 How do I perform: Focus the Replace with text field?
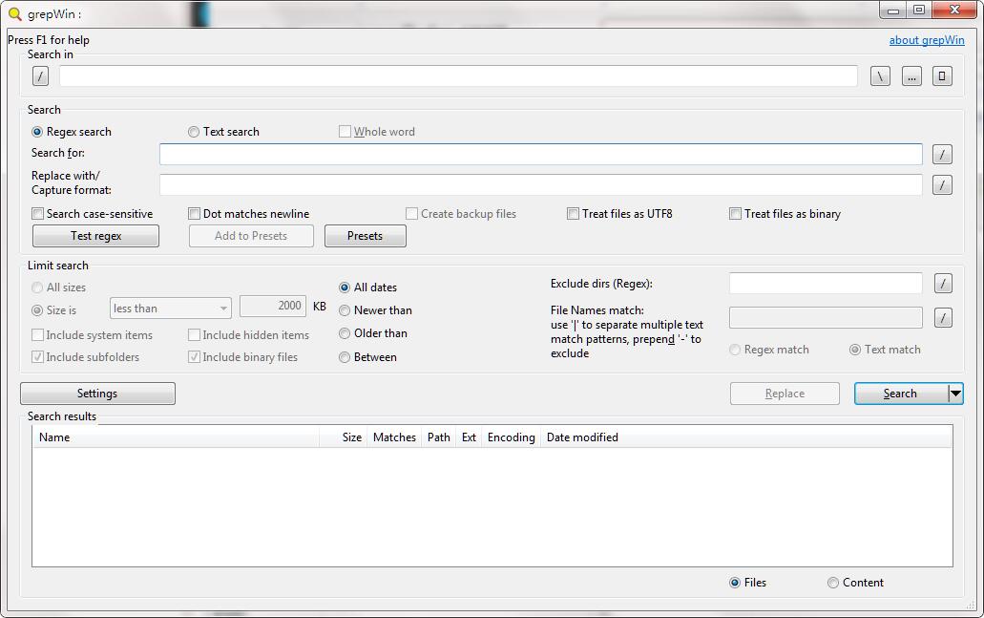click(x=541, y=184)
